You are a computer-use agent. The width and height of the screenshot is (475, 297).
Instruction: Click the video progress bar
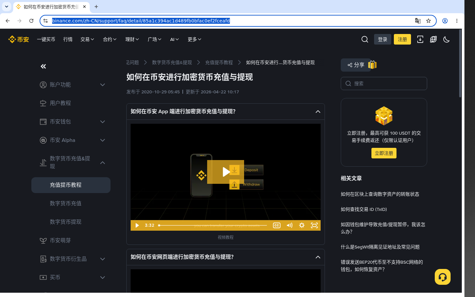coord(213,225)
